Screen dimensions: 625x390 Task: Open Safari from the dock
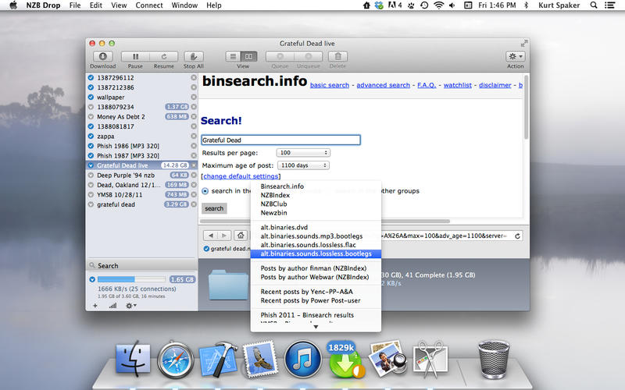[x=175, y=360]
